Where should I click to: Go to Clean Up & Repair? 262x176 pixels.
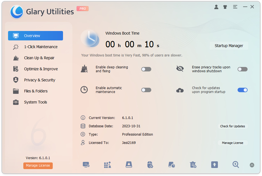click(36, 58)
